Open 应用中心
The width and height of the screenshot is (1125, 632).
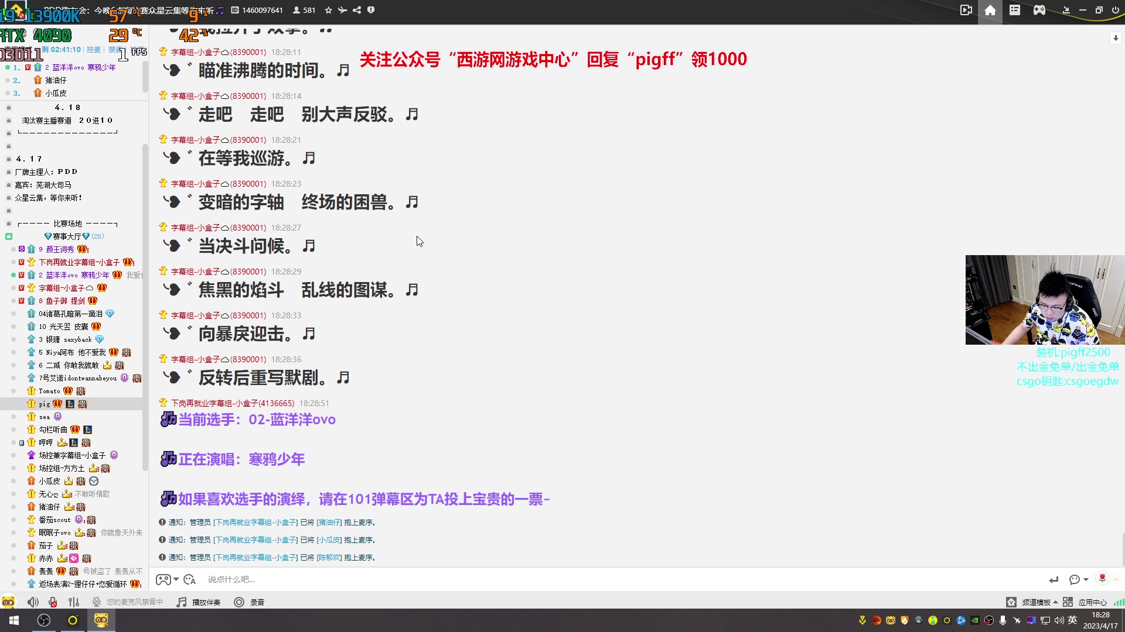click(x=1085, y=602)
